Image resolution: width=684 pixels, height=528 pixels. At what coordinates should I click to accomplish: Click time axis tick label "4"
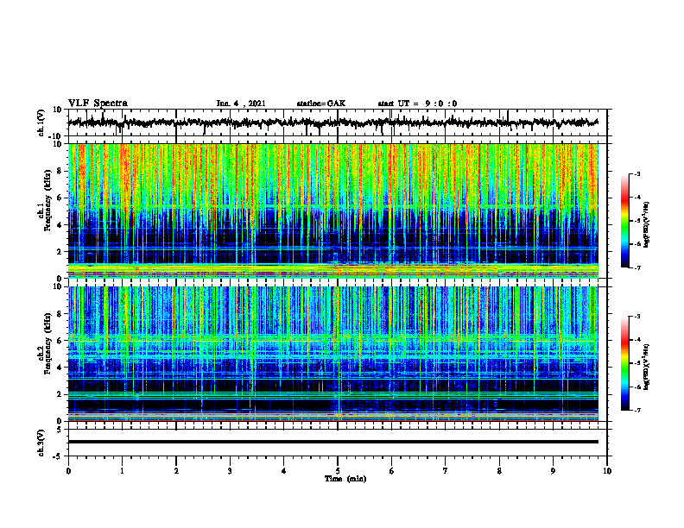[284, 471]
